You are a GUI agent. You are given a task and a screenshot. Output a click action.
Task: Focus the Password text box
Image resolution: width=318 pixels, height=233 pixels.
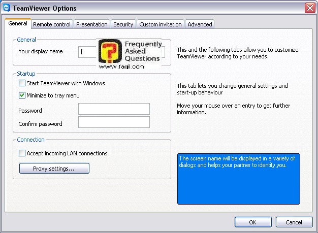tap(114, 109)
